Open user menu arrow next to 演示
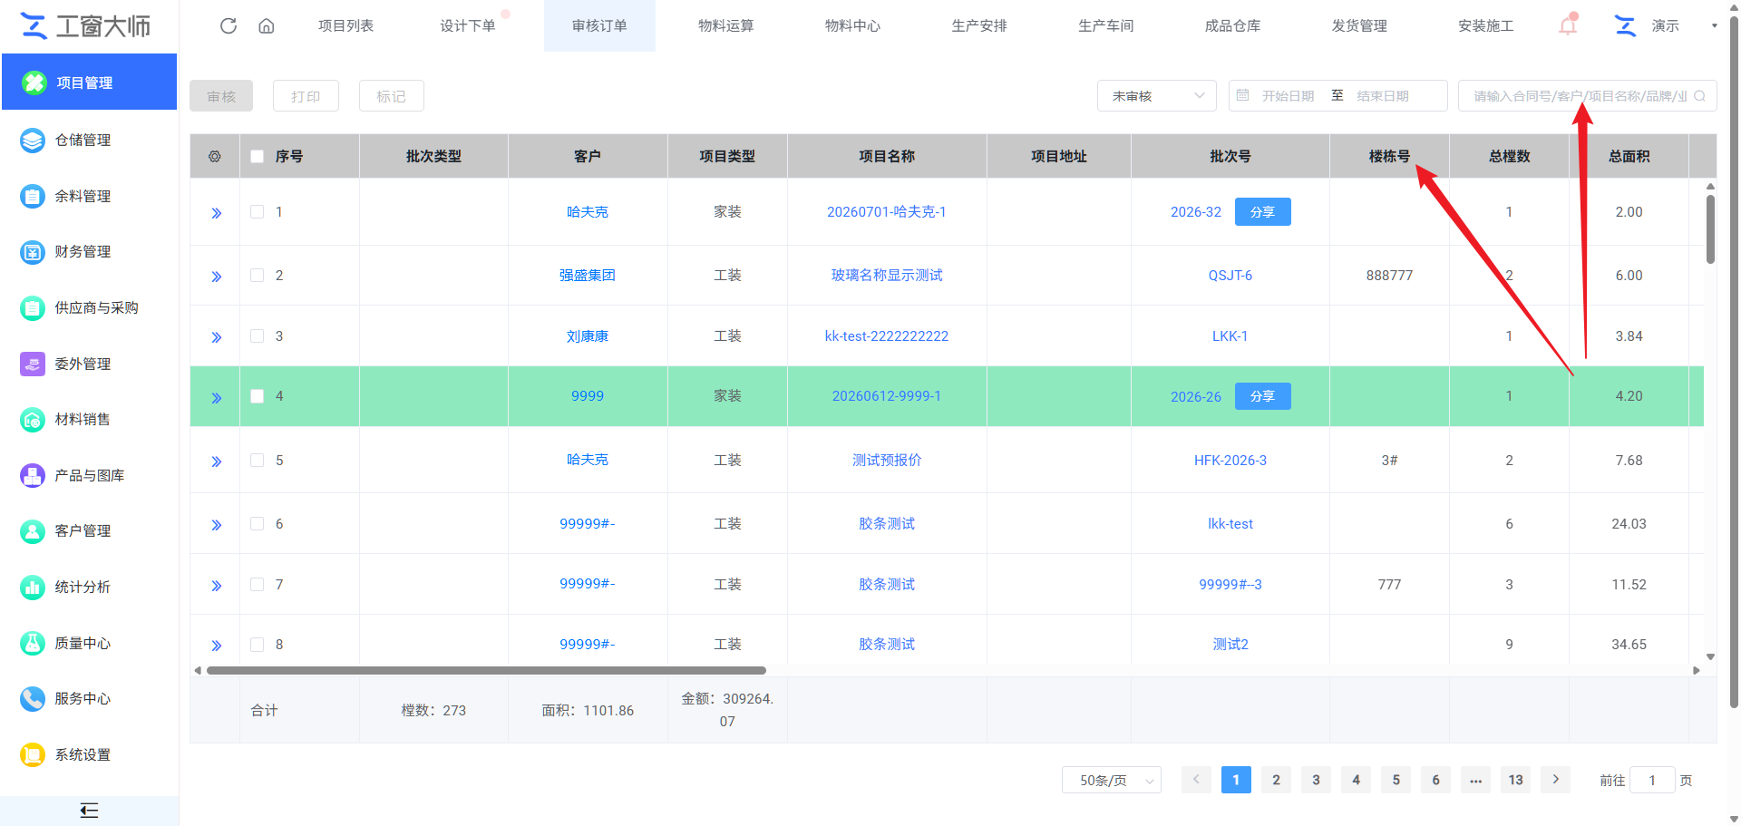1741x826 pixels. tap(1714, 25)
